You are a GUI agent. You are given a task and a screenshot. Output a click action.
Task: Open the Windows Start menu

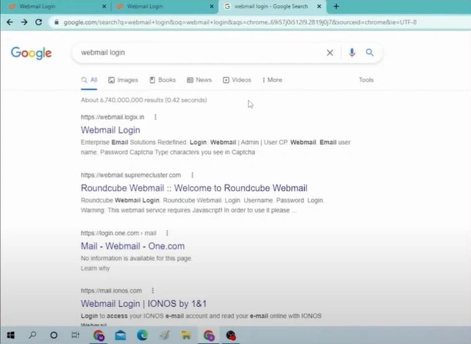pos(11,335)
